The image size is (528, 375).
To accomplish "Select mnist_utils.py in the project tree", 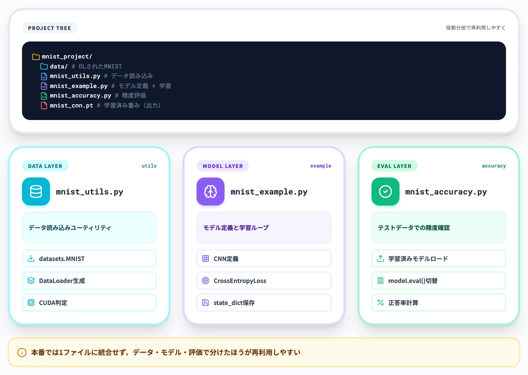I will [x=97, y=76].
